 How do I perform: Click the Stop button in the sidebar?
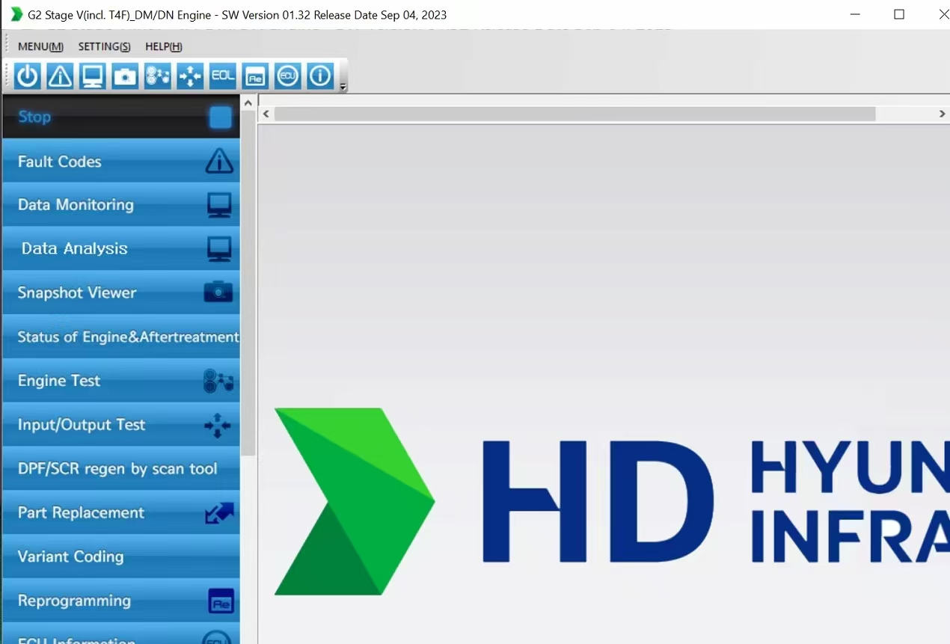121,117
